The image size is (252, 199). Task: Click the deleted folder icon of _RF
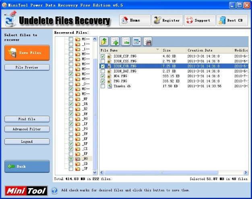point(78,144)
